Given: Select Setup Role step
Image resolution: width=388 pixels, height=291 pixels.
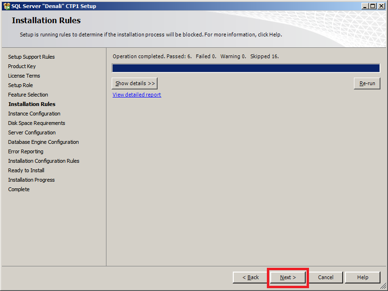Looking at the screenshot, I should coord(20,85).
